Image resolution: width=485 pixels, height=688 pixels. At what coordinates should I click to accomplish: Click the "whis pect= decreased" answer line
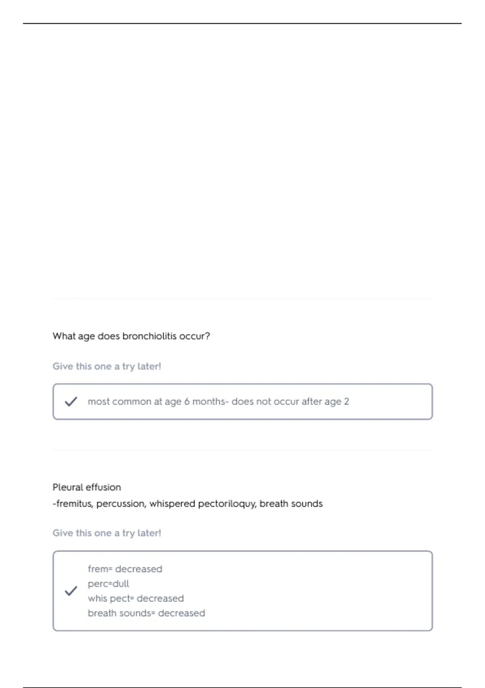135,599
